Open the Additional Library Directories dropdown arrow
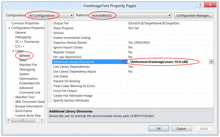The height and width of the screenshot is (137, 220). tap(211, 62)
